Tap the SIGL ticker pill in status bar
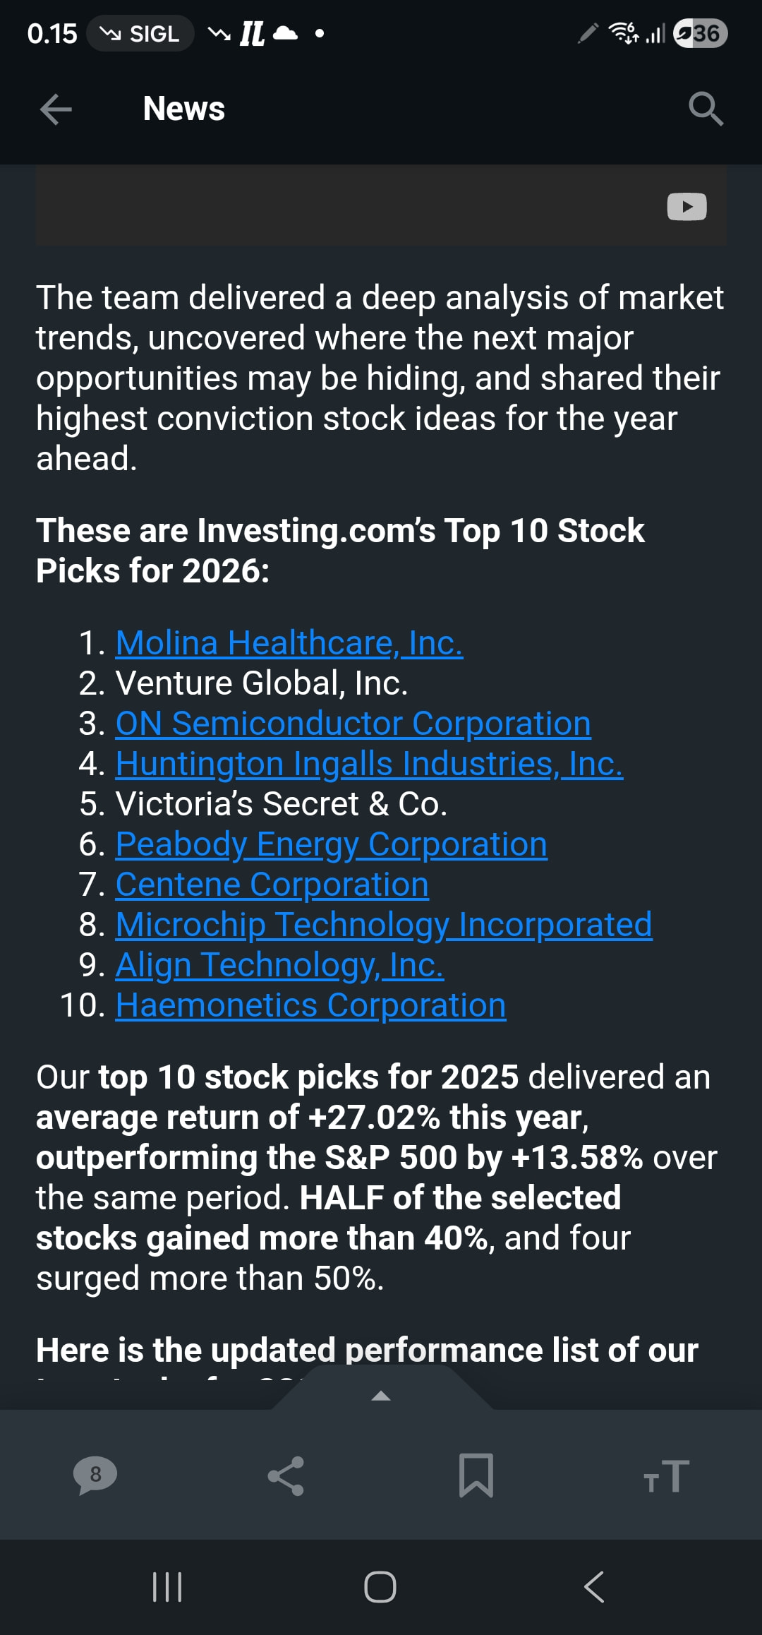 [140, 34]
